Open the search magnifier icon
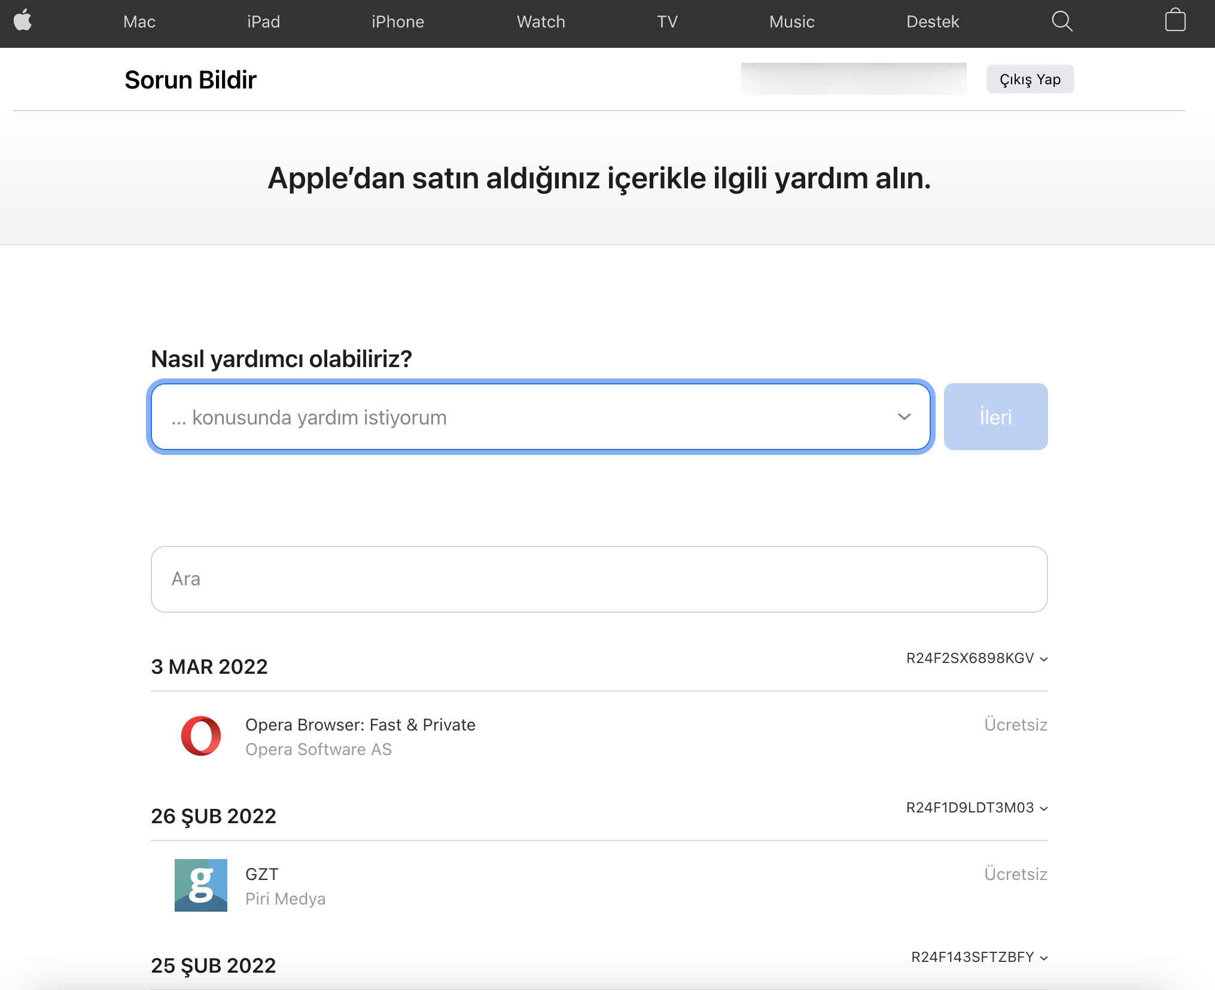This screenshot has height=990, width=1215. pyautogui.click(x=1062, y=22)
